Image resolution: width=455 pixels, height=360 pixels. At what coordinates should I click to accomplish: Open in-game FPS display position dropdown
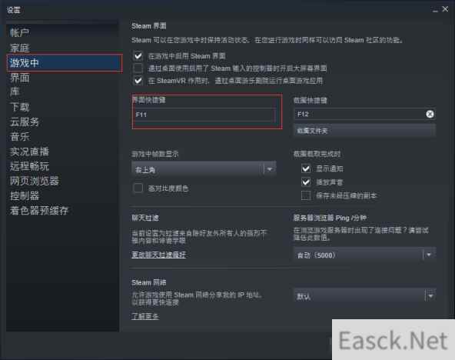[204, 169]
